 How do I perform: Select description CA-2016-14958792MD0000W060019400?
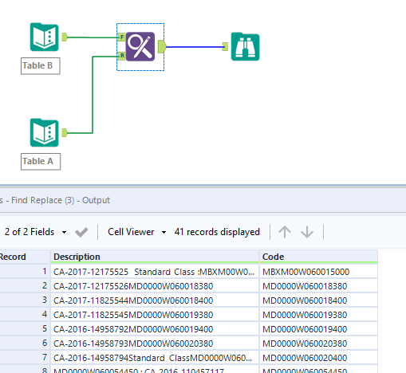coord(155,329)
